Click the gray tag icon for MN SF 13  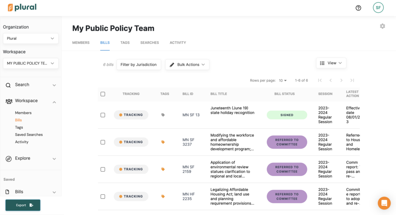(x=163, y=115)
